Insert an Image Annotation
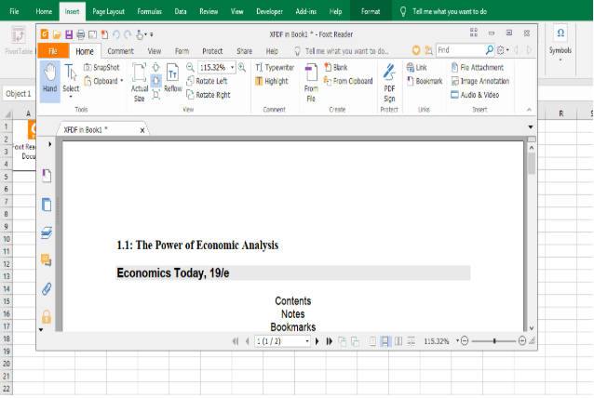Image resolution: width=594 pixels, height=398 pixels. (x=480, y=81)
